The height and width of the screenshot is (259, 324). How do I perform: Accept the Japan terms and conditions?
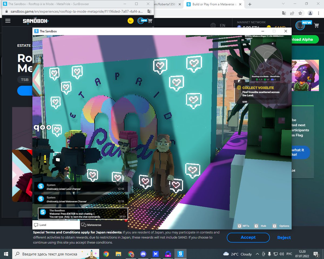[248, 237]
